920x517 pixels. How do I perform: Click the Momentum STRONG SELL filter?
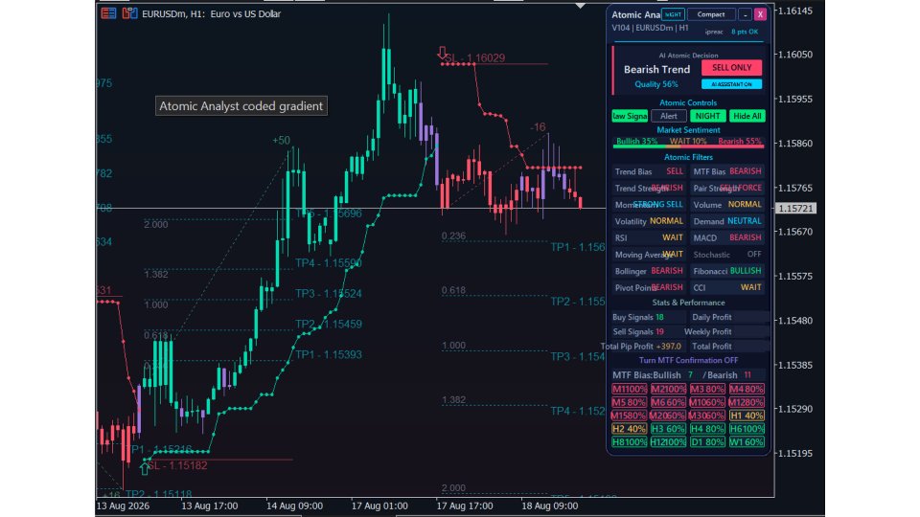pyautogui.click(x=649, y=205)
